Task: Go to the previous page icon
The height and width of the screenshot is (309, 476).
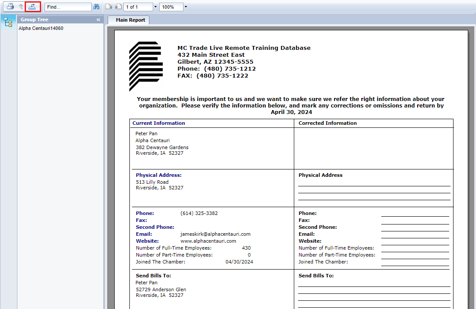Action: click(119, 7)
